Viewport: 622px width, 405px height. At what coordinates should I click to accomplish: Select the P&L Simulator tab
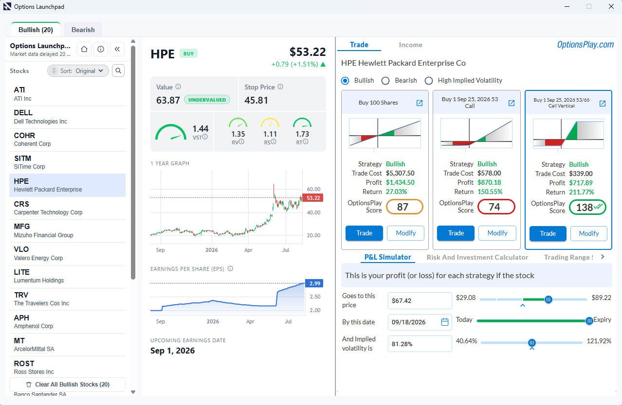click(388, 257)
